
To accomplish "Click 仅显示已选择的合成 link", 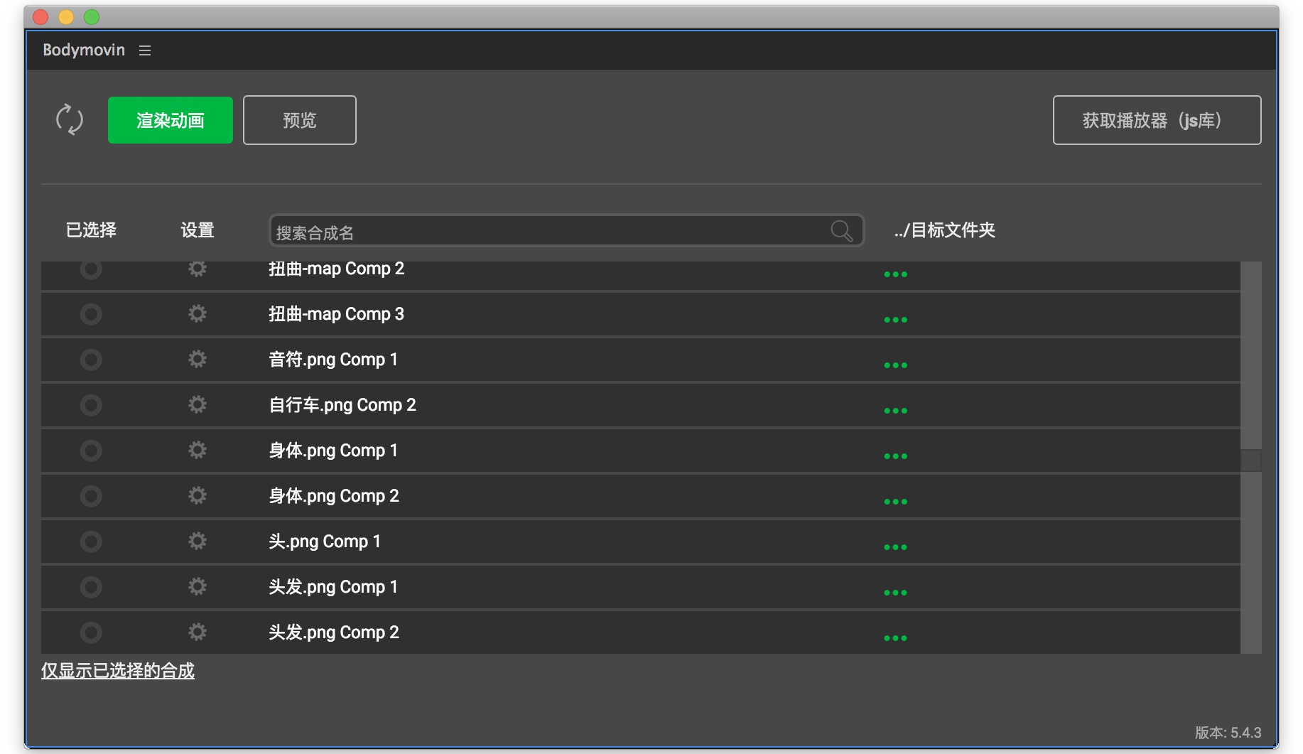I will pyautogui.click(x=118, y=671).
